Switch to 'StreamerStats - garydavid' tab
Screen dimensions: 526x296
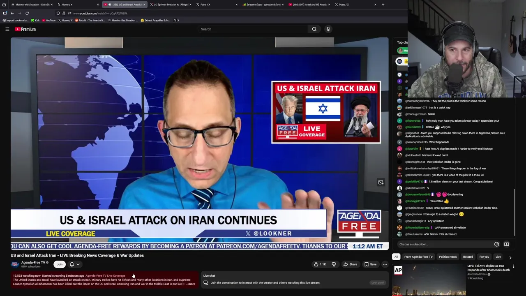pos(263,5)
